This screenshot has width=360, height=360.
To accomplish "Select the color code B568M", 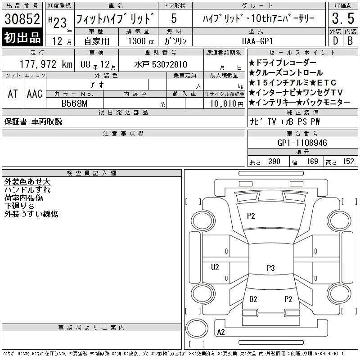I will tap(74, 103).
